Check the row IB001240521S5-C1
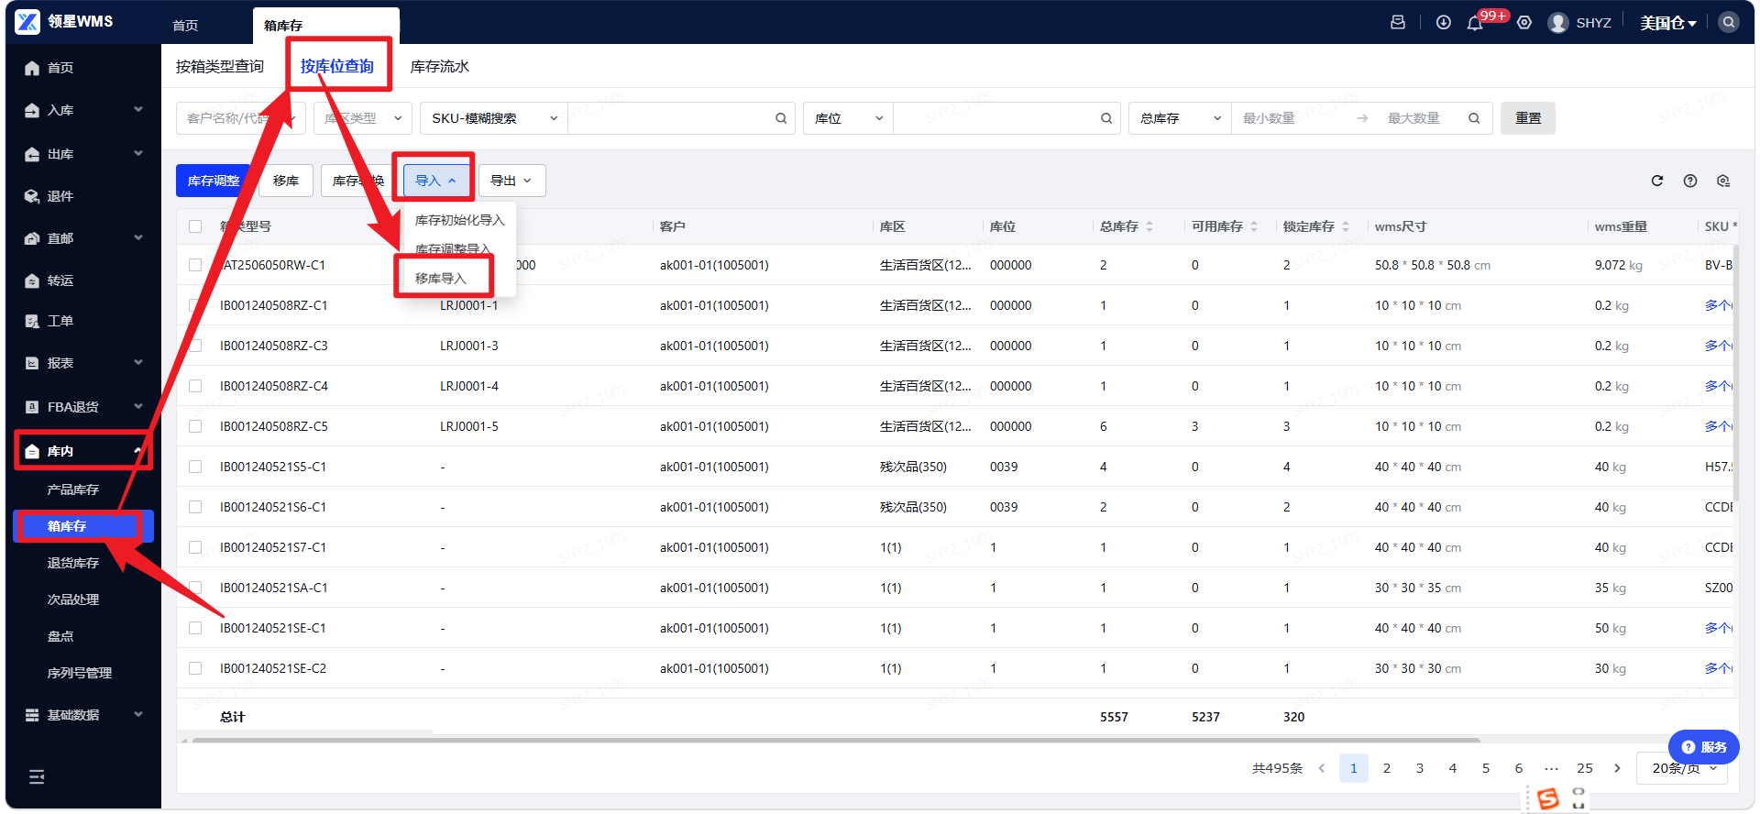This screenshot has height=814, width=1760. pyautogui.click(x=195, y=467)
